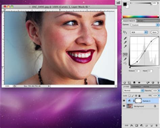
Task: Click the mask link icon on Curves 1 layer
Action: pyautogui.click(x=134, y=101)
